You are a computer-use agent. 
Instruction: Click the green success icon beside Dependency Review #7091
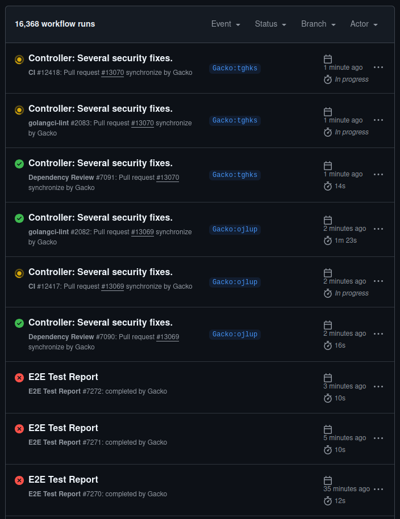[x=19, y=163]
